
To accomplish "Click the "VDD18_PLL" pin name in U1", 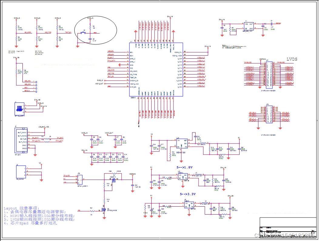I will pyautogui.click(x=178, y=52).
